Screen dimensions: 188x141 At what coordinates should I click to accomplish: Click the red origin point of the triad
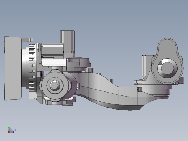[9, 132]
